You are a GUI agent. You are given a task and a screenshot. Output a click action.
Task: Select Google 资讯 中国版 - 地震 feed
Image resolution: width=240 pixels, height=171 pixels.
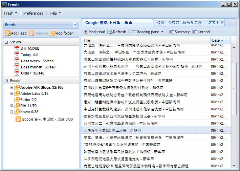pos(47,119)
